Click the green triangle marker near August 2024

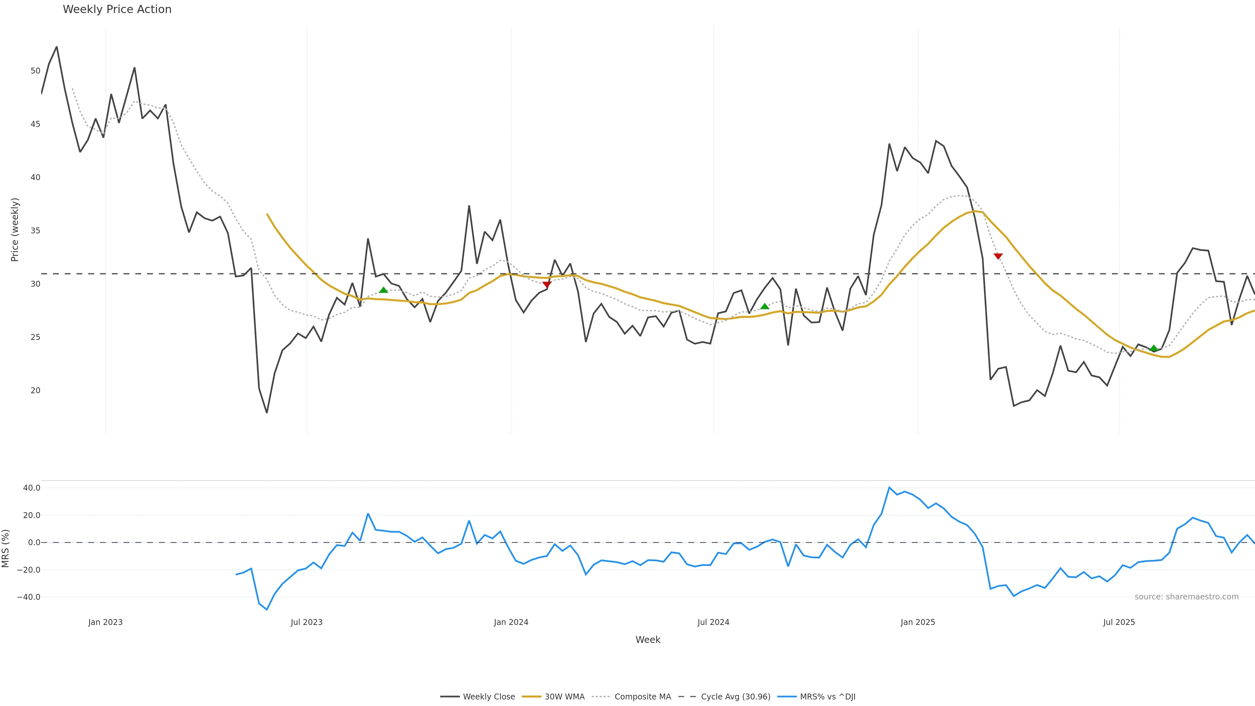point(764,307)
